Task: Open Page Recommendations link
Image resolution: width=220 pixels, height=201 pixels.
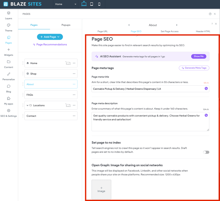Action: pos(50,45)
